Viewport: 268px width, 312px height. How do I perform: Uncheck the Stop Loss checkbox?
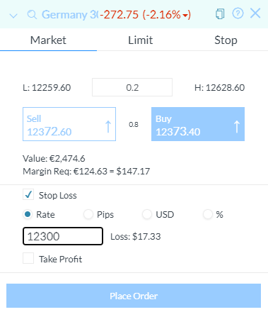[x=28, y=194]
